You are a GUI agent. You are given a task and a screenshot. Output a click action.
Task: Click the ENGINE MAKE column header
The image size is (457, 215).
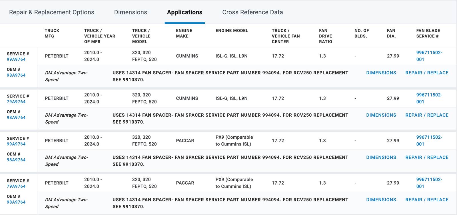click(x=184, y=33)
